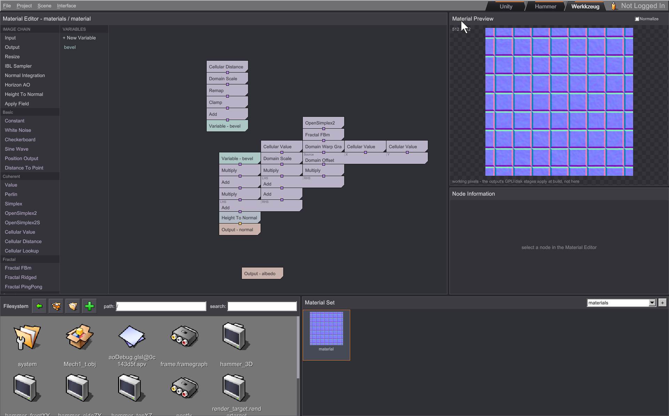The height and width of the screenshot is (416, 669).
Task: Select the Domain Warp Gra node
Action: tap(323, 146)
